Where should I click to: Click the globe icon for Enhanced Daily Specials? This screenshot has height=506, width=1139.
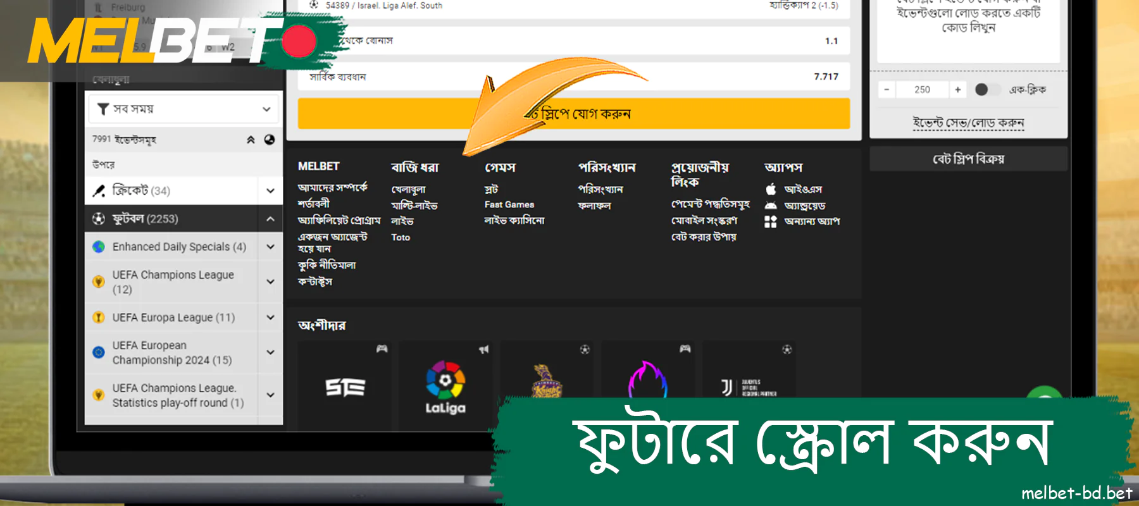click(x=99, y=247)
